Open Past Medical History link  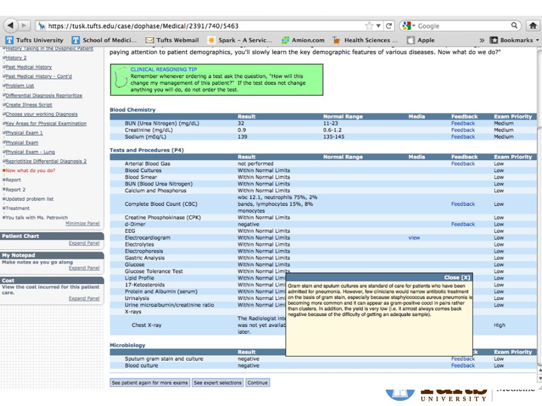click(x=29, y=67)
